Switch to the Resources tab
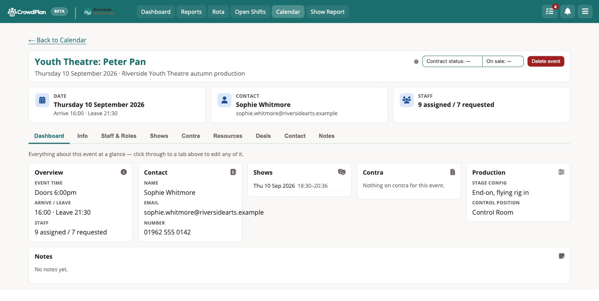This screenshot has height=301, width=599. (x=228, y=136)
